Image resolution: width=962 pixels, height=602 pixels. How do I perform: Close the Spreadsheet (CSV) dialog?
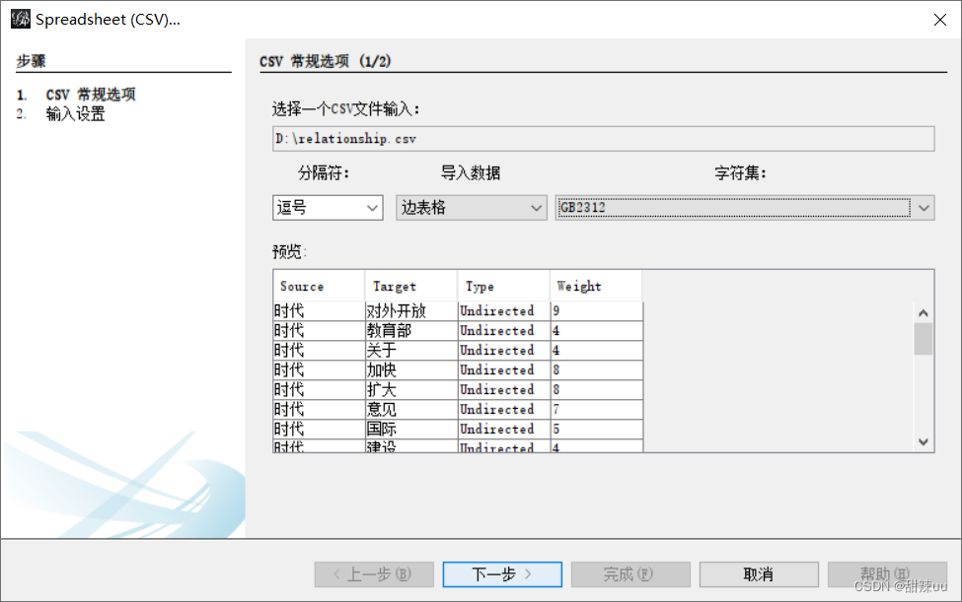(x=939, y=20)
